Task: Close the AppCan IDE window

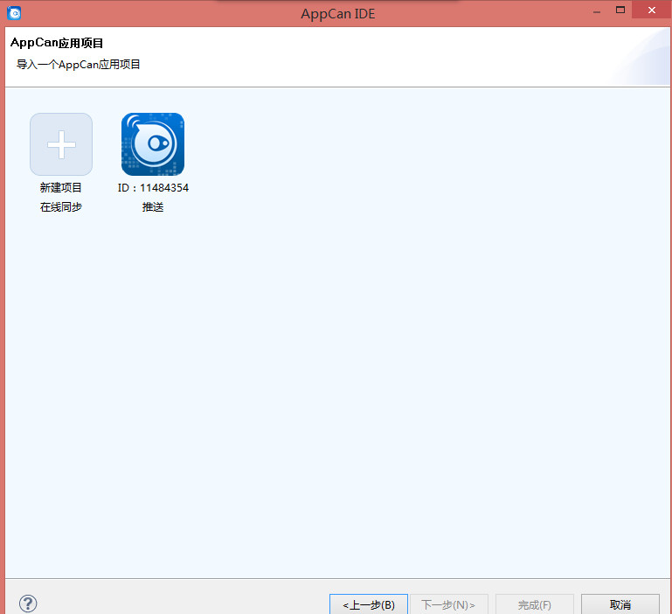Action: coord(651,10)
